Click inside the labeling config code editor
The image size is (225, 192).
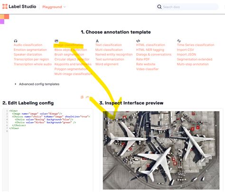tap(48, 150)
